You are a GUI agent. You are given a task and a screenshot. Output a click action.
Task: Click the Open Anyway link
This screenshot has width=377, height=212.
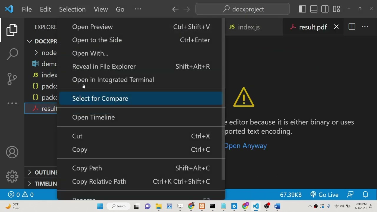click(x=246, y=146)
